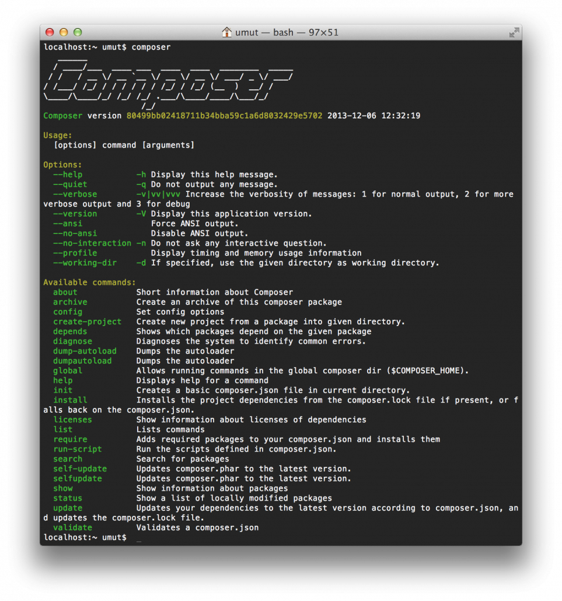Viewport: 562px width, 601px height.
Task: Select the '--version' option flag
Action: [x=75, y=214]
